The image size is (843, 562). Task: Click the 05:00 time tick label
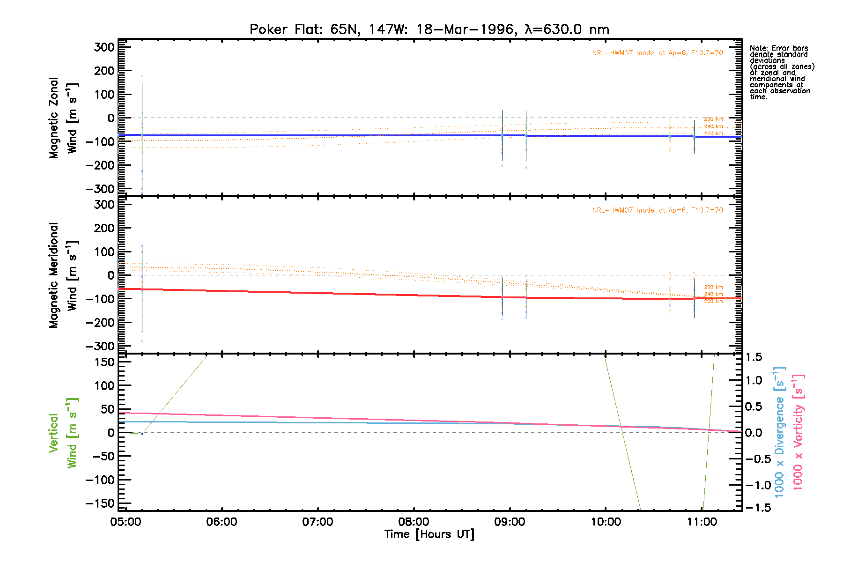tap(126, 522)
